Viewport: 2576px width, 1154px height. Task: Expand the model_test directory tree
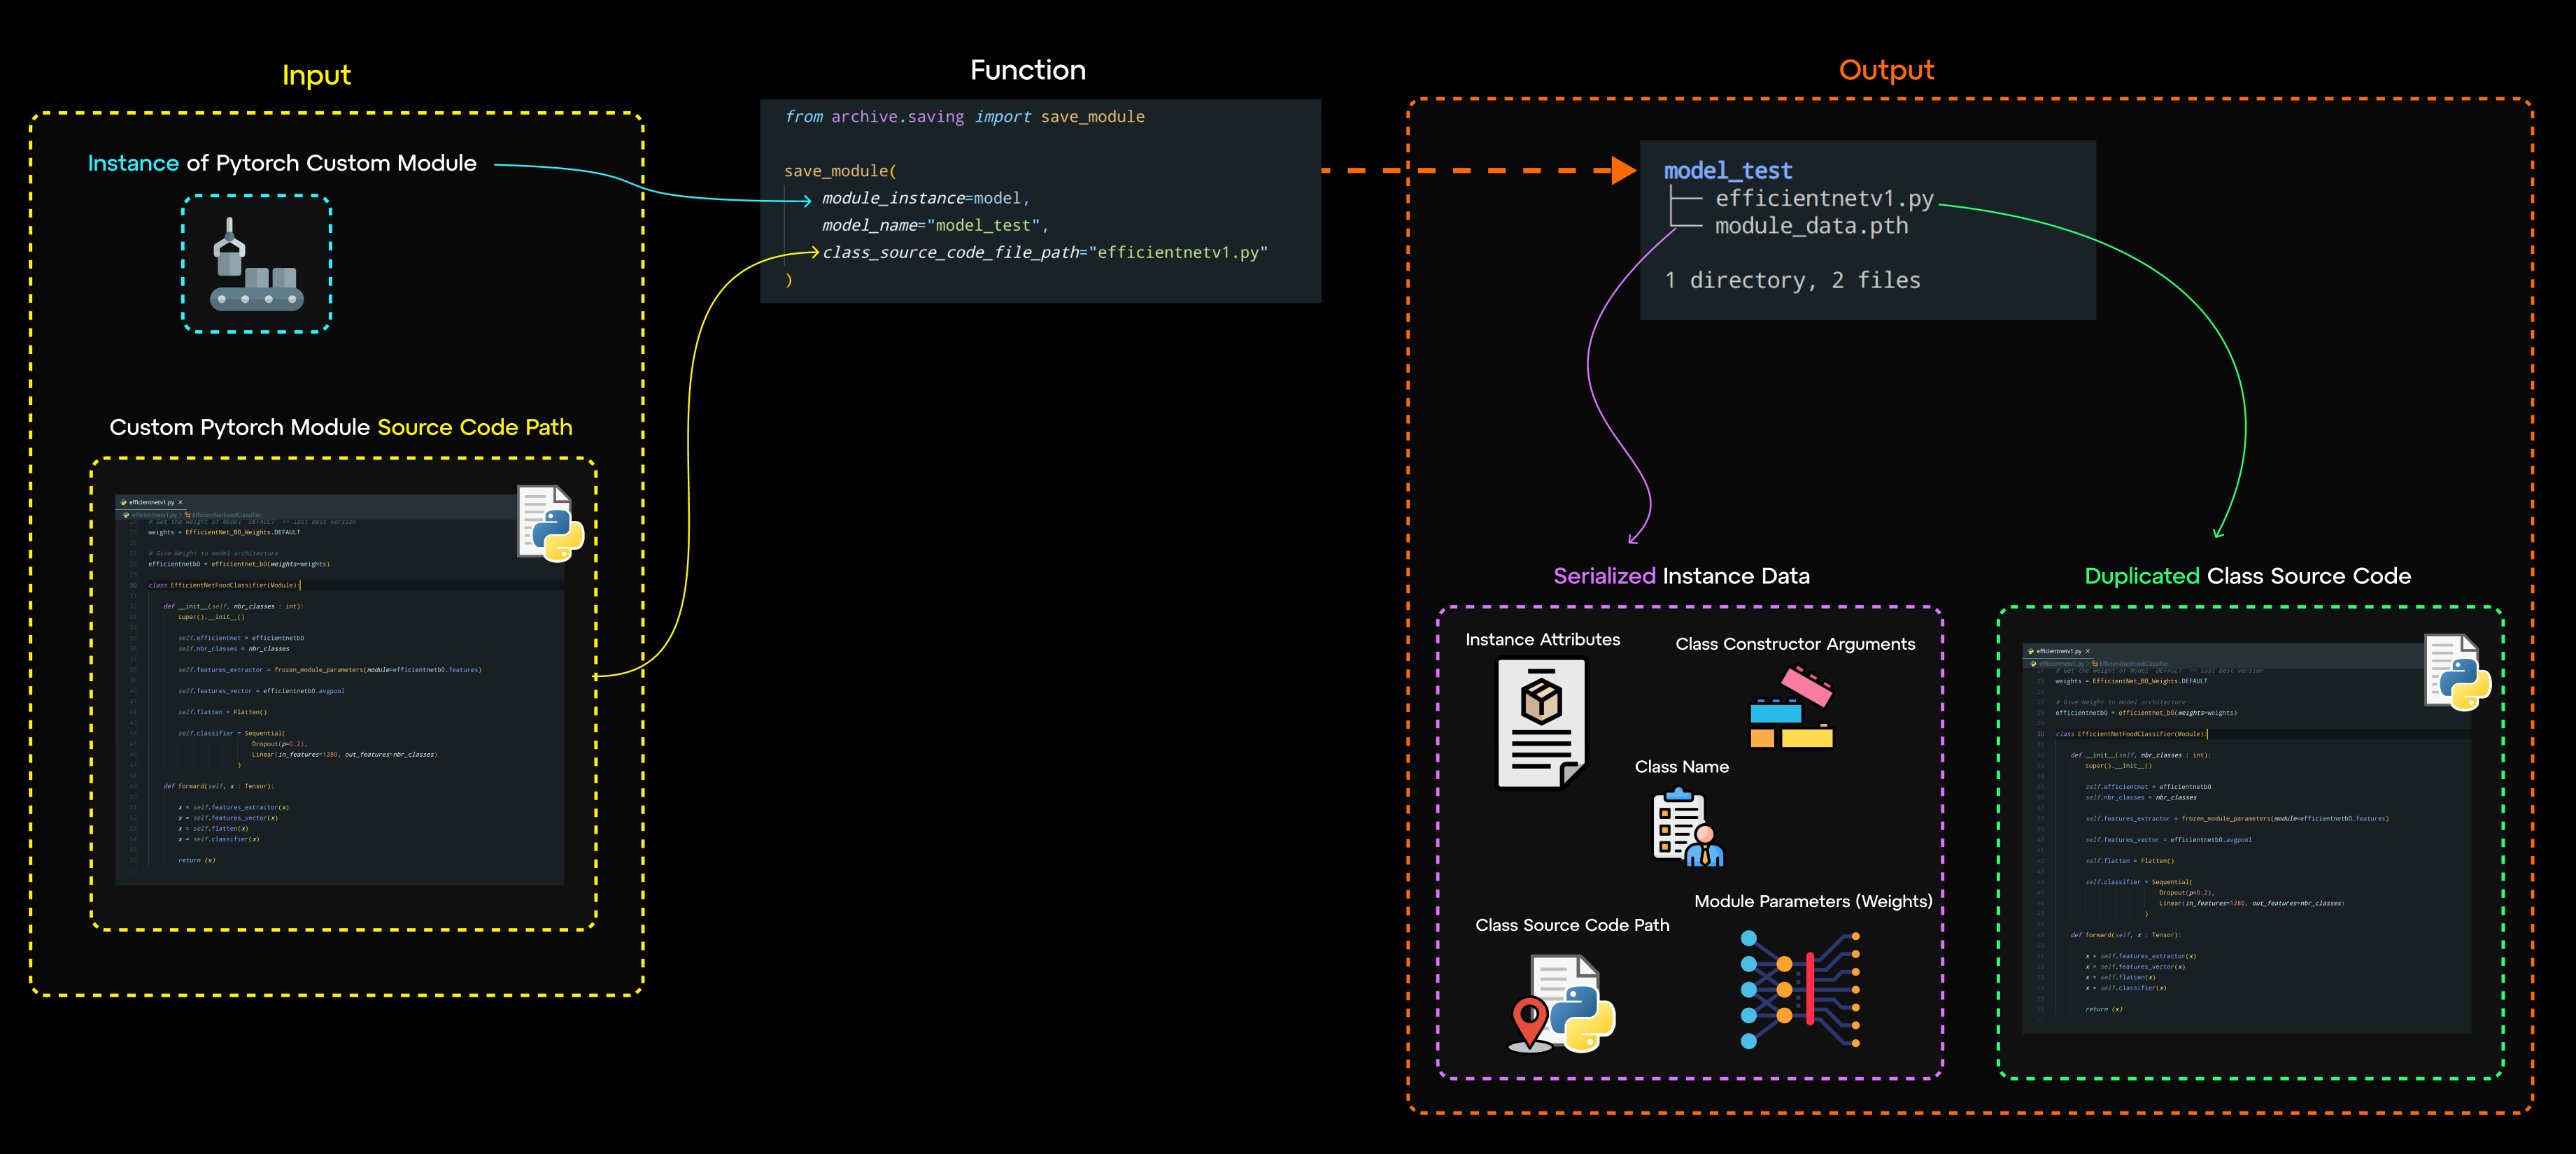pos(1727,170)
